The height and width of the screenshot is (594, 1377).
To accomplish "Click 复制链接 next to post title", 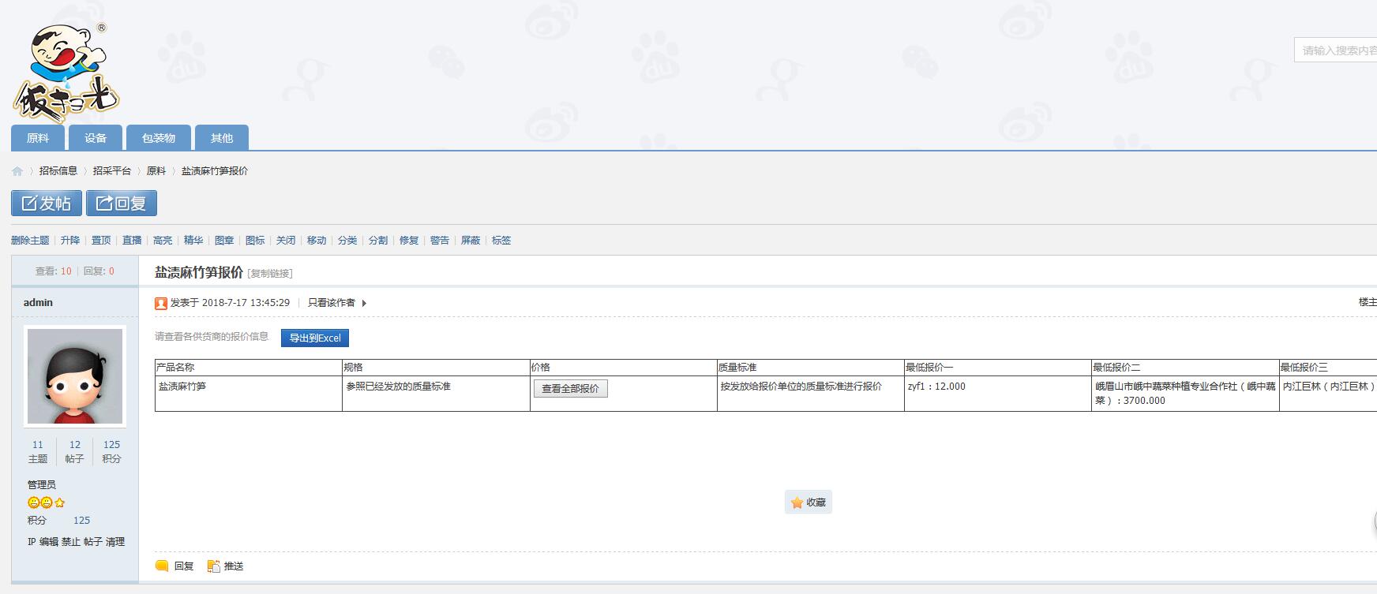I will tap(270, 274).
